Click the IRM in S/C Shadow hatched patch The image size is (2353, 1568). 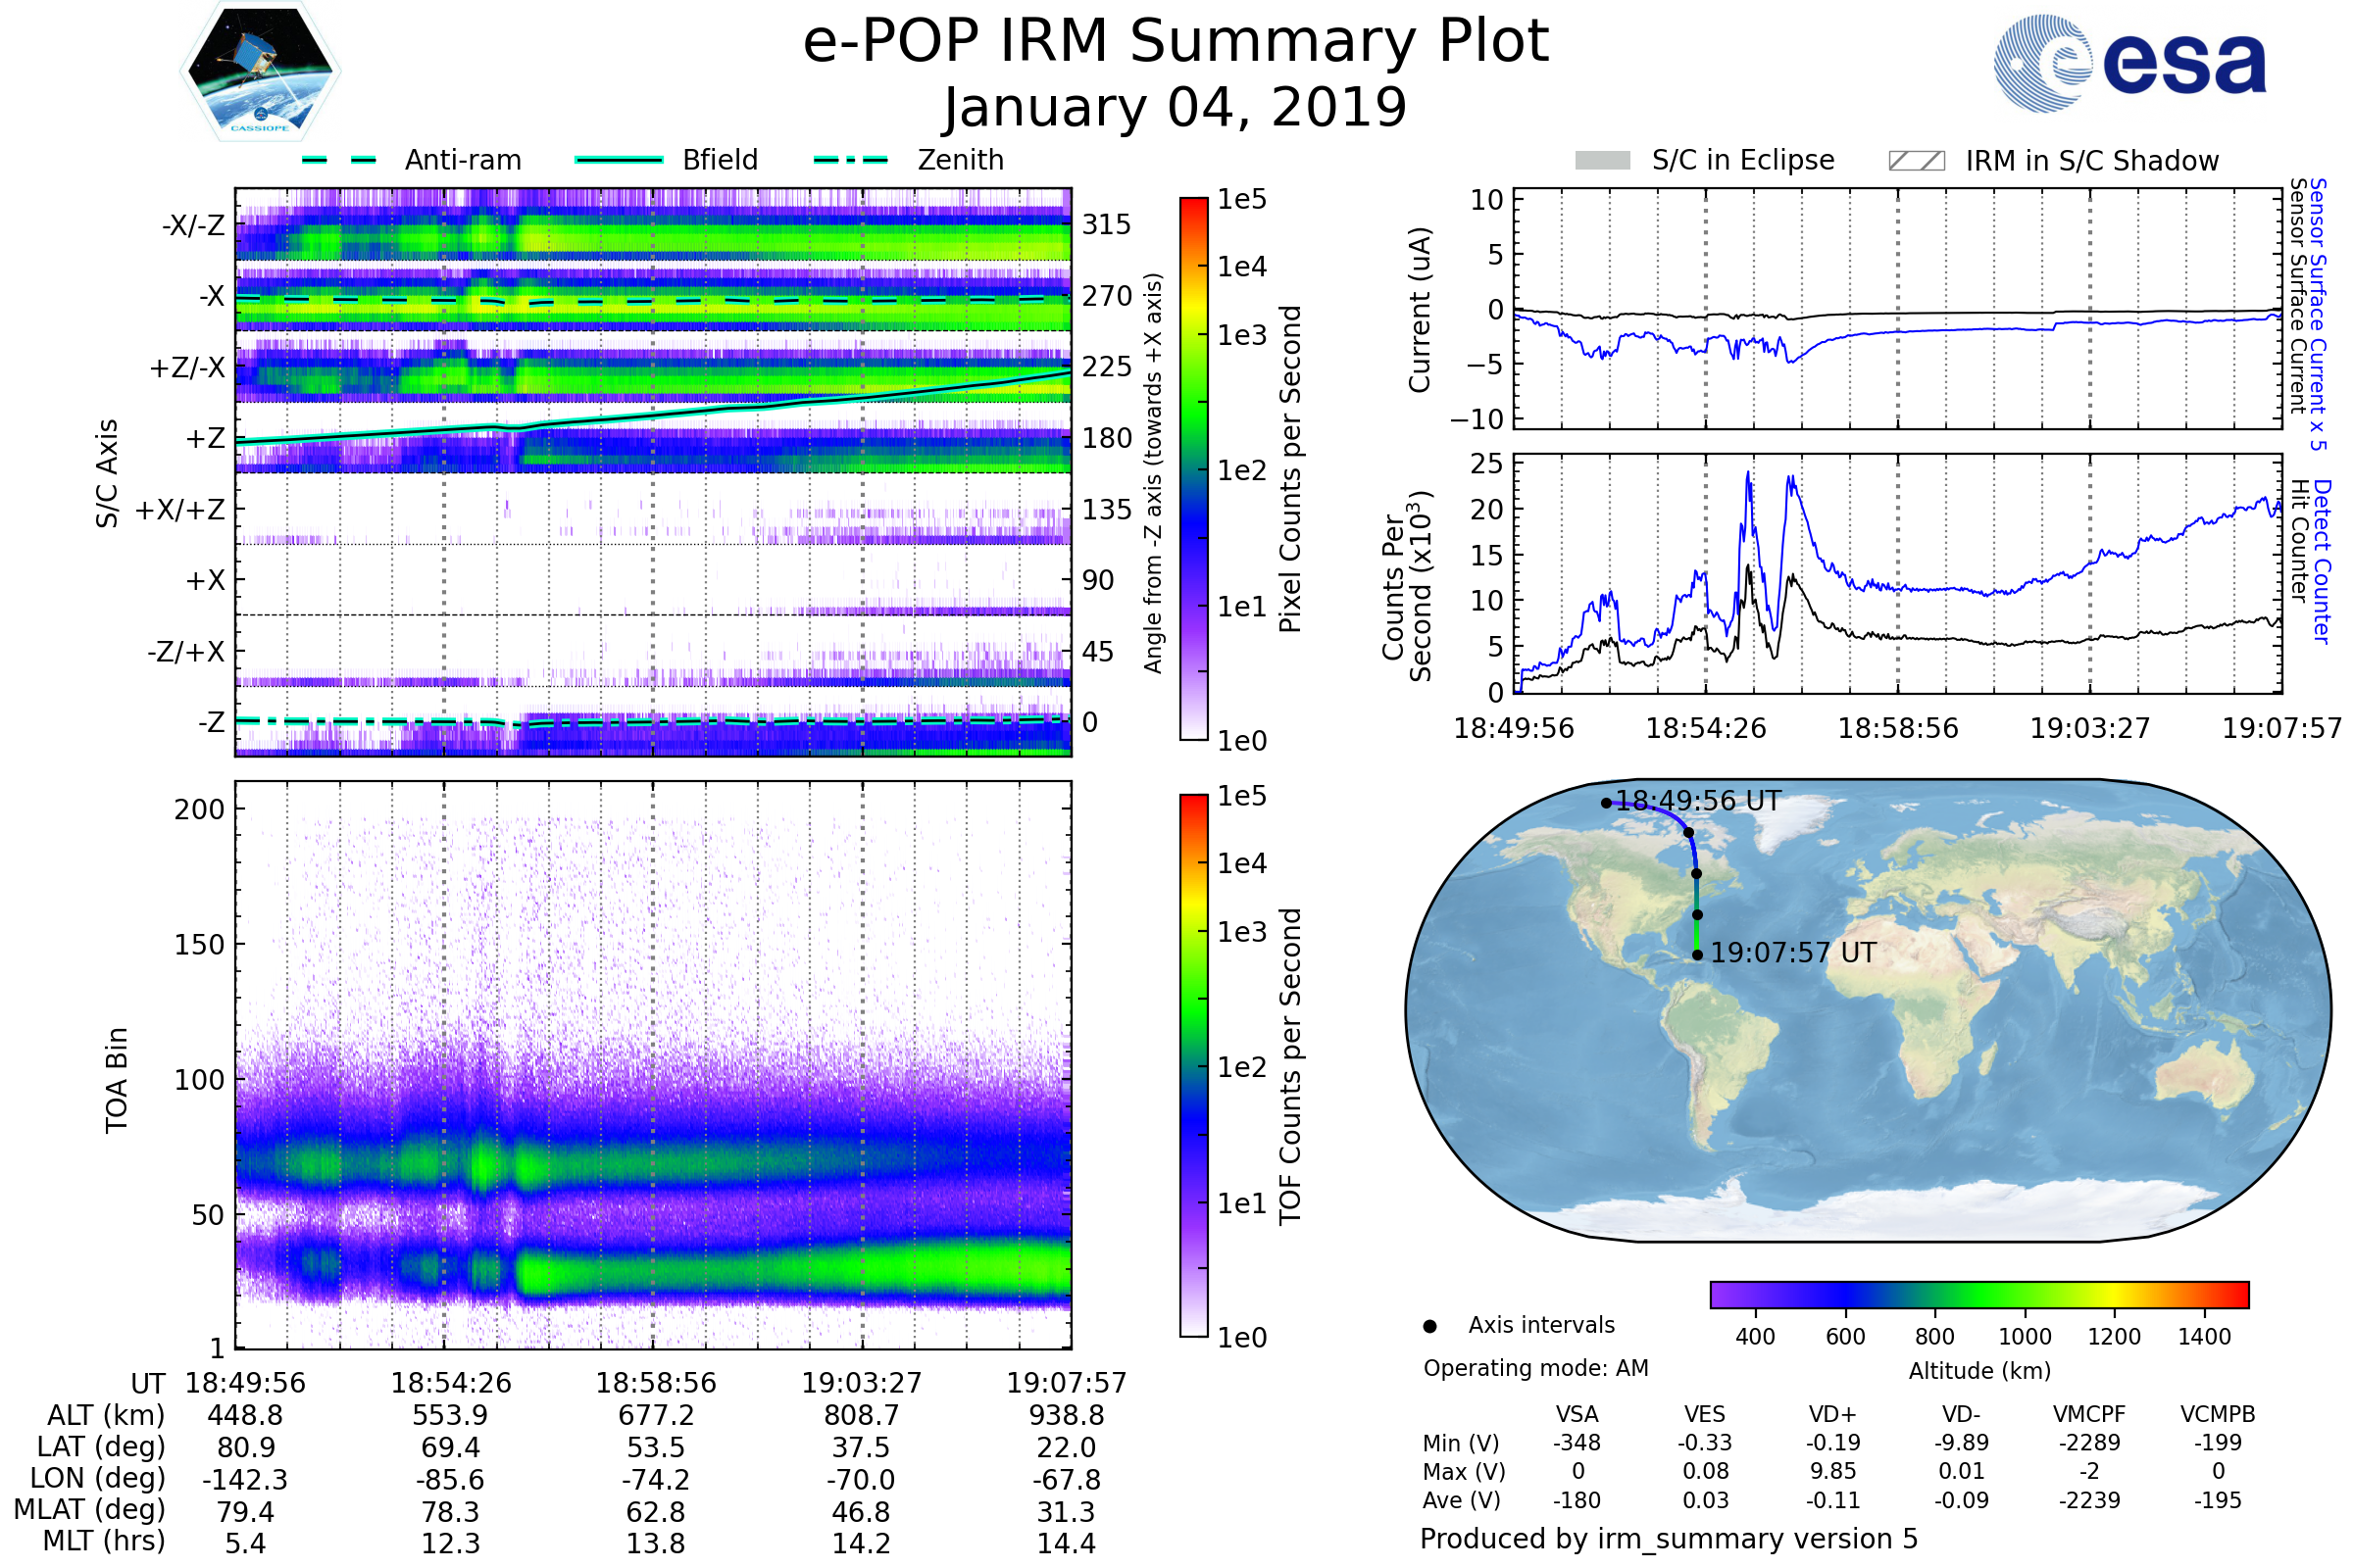[1916, 161]
